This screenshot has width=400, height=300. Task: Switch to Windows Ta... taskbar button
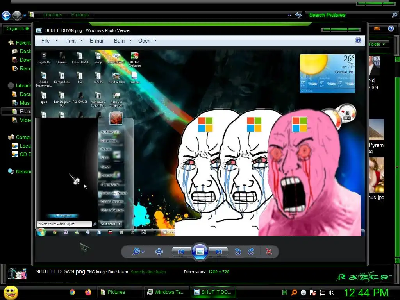[166, 292]
